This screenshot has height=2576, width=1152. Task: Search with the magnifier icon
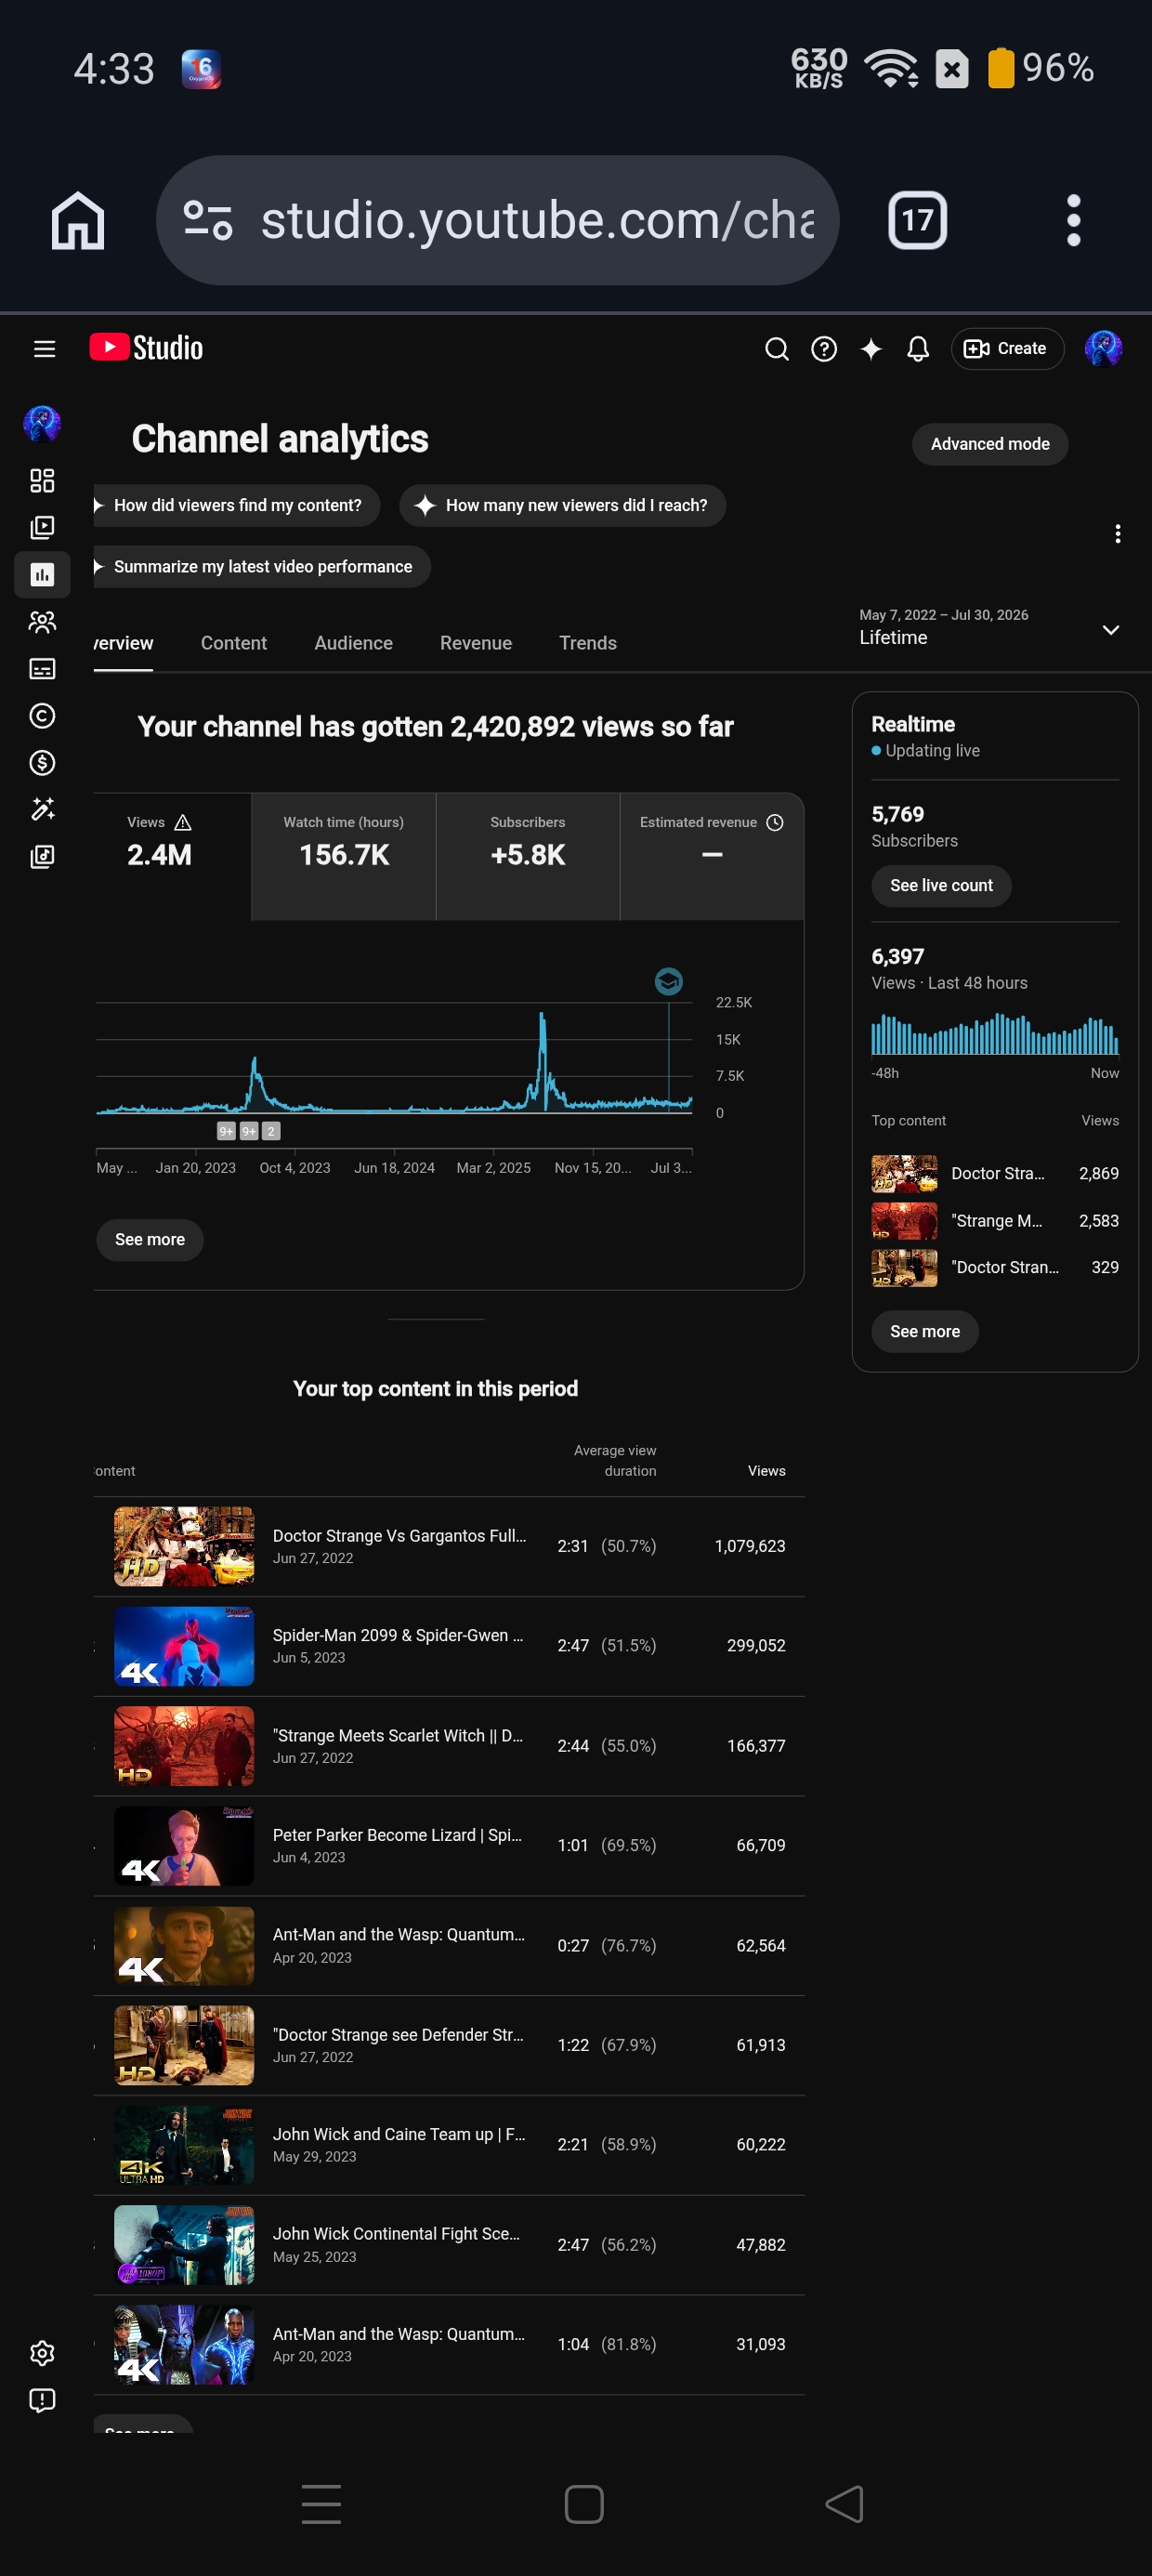[x=777, y=348]
